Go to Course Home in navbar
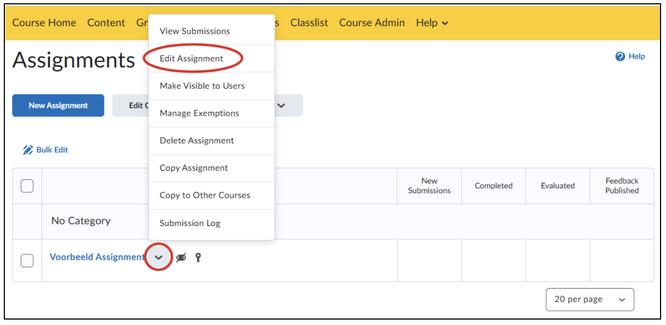Viewport: 666px width, 325px height. tap(44, 23)
